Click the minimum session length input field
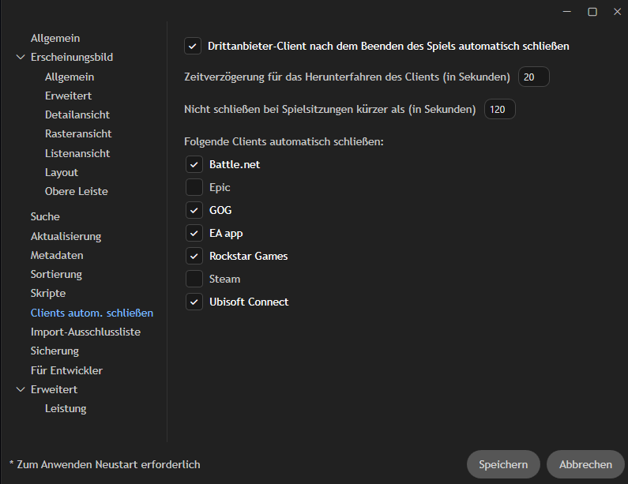Viewport: 628px width, 484px height. (x=499, y=110)
